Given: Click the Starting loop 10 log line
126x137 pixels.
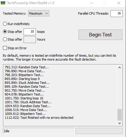Looking at the screenshot, I should 24,98.
